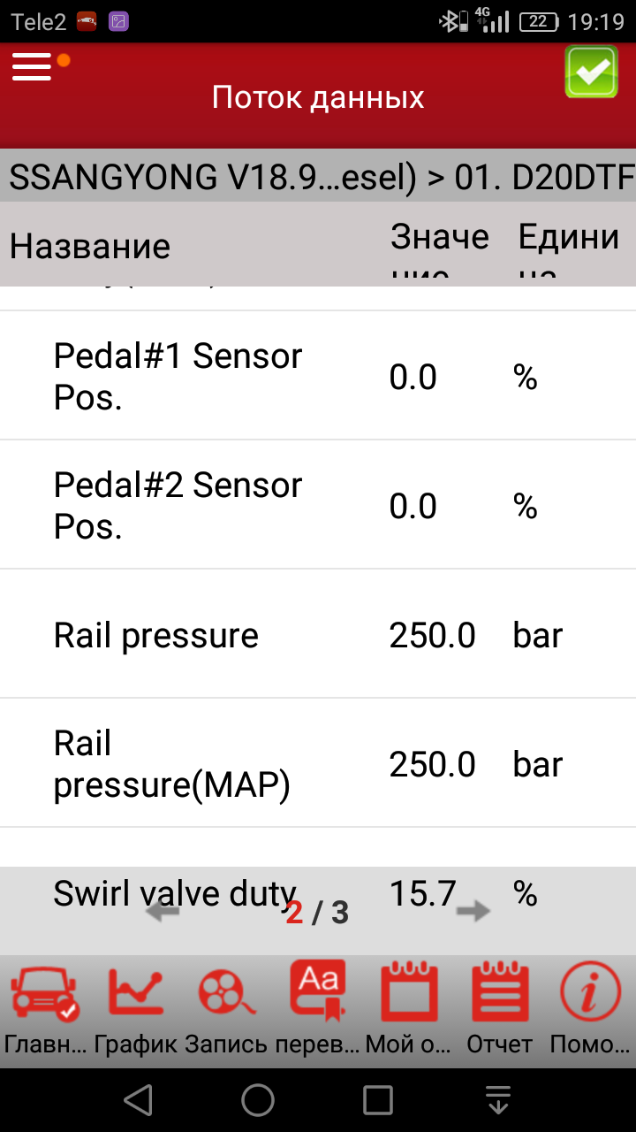
Task: Tap the SSANGYONG breadcrumb path bar
Action: (x=318, y=178)
